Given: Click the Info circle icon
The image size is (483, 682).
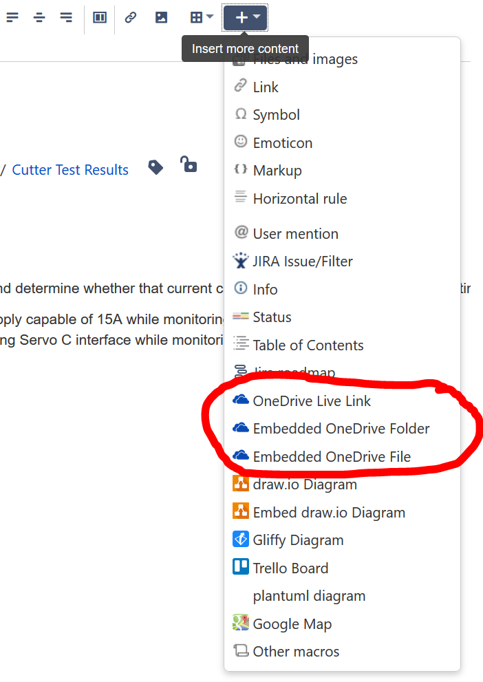Looking at the screenshot, I should [x=240, y=288].
